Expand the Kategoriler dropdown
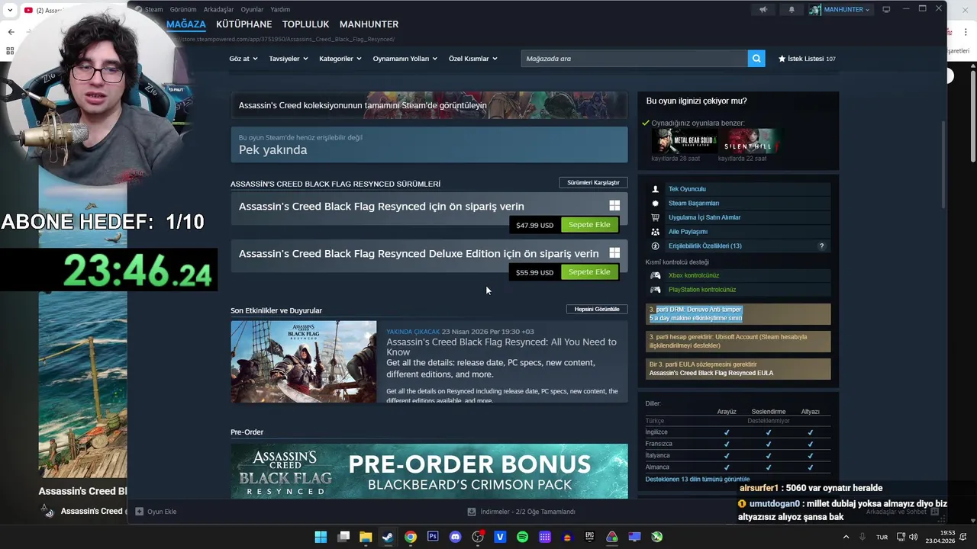Viewport: 977px width, 549px height. (340, 59)
